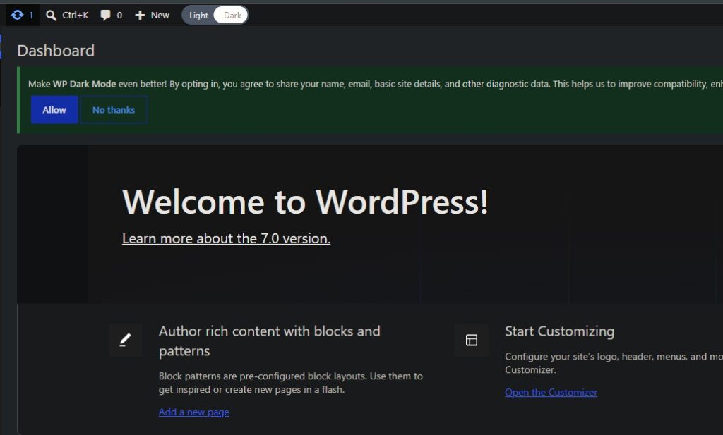Click the No thanks button
This screenshot has height=435, width=723.
point(114,109)
